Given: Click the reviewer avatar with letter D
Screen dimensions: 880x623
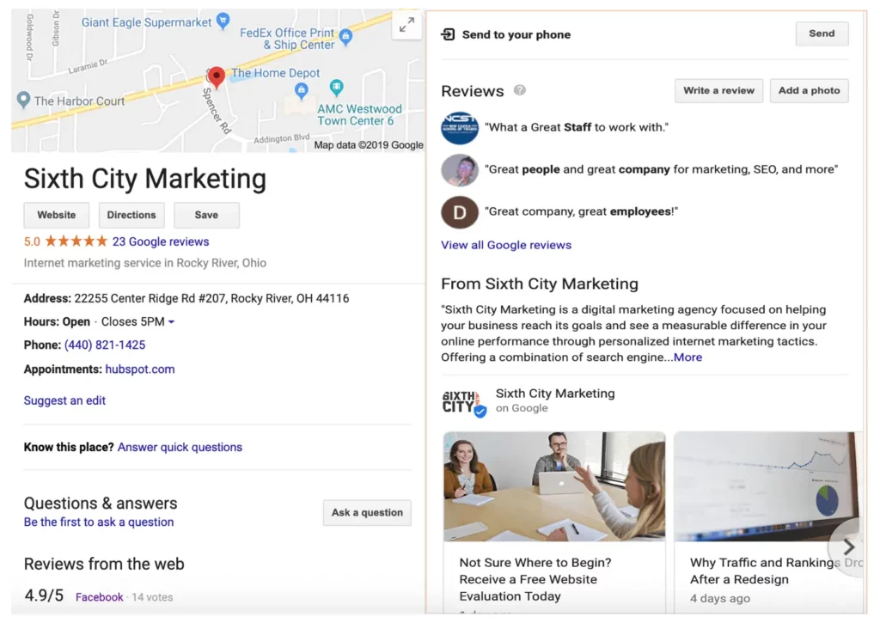Looking at the screenshot, I should [x=460, y=212].
